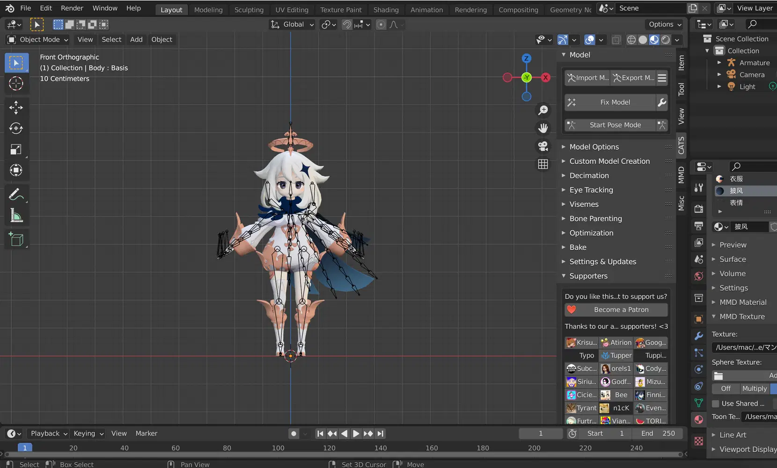Image resolution: width=777 pixels, height=468 pixels.
Task: Click the 披风 material preview sphere
Action: tap(720, 190)
